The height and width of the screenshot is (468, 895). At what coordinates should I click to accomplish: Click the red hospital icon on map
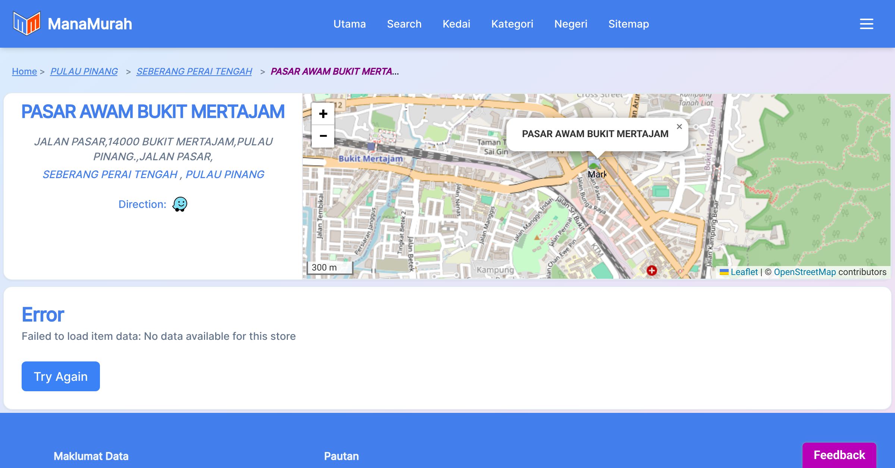(651, 271)
